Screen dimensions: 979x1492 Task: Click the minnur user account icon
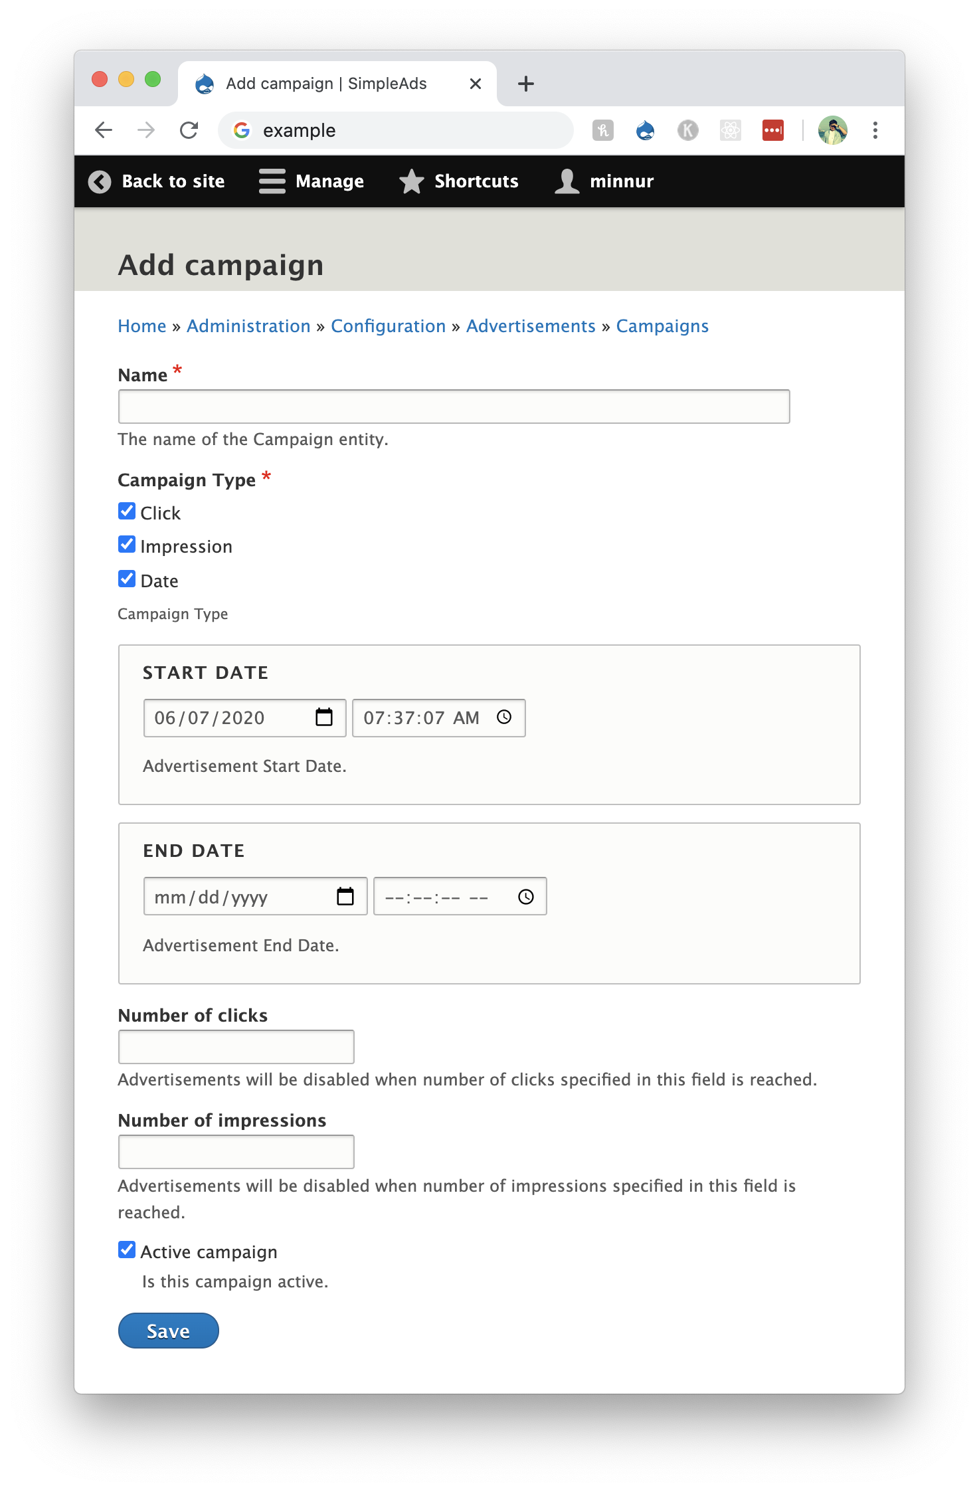click(x=565, y=181)
